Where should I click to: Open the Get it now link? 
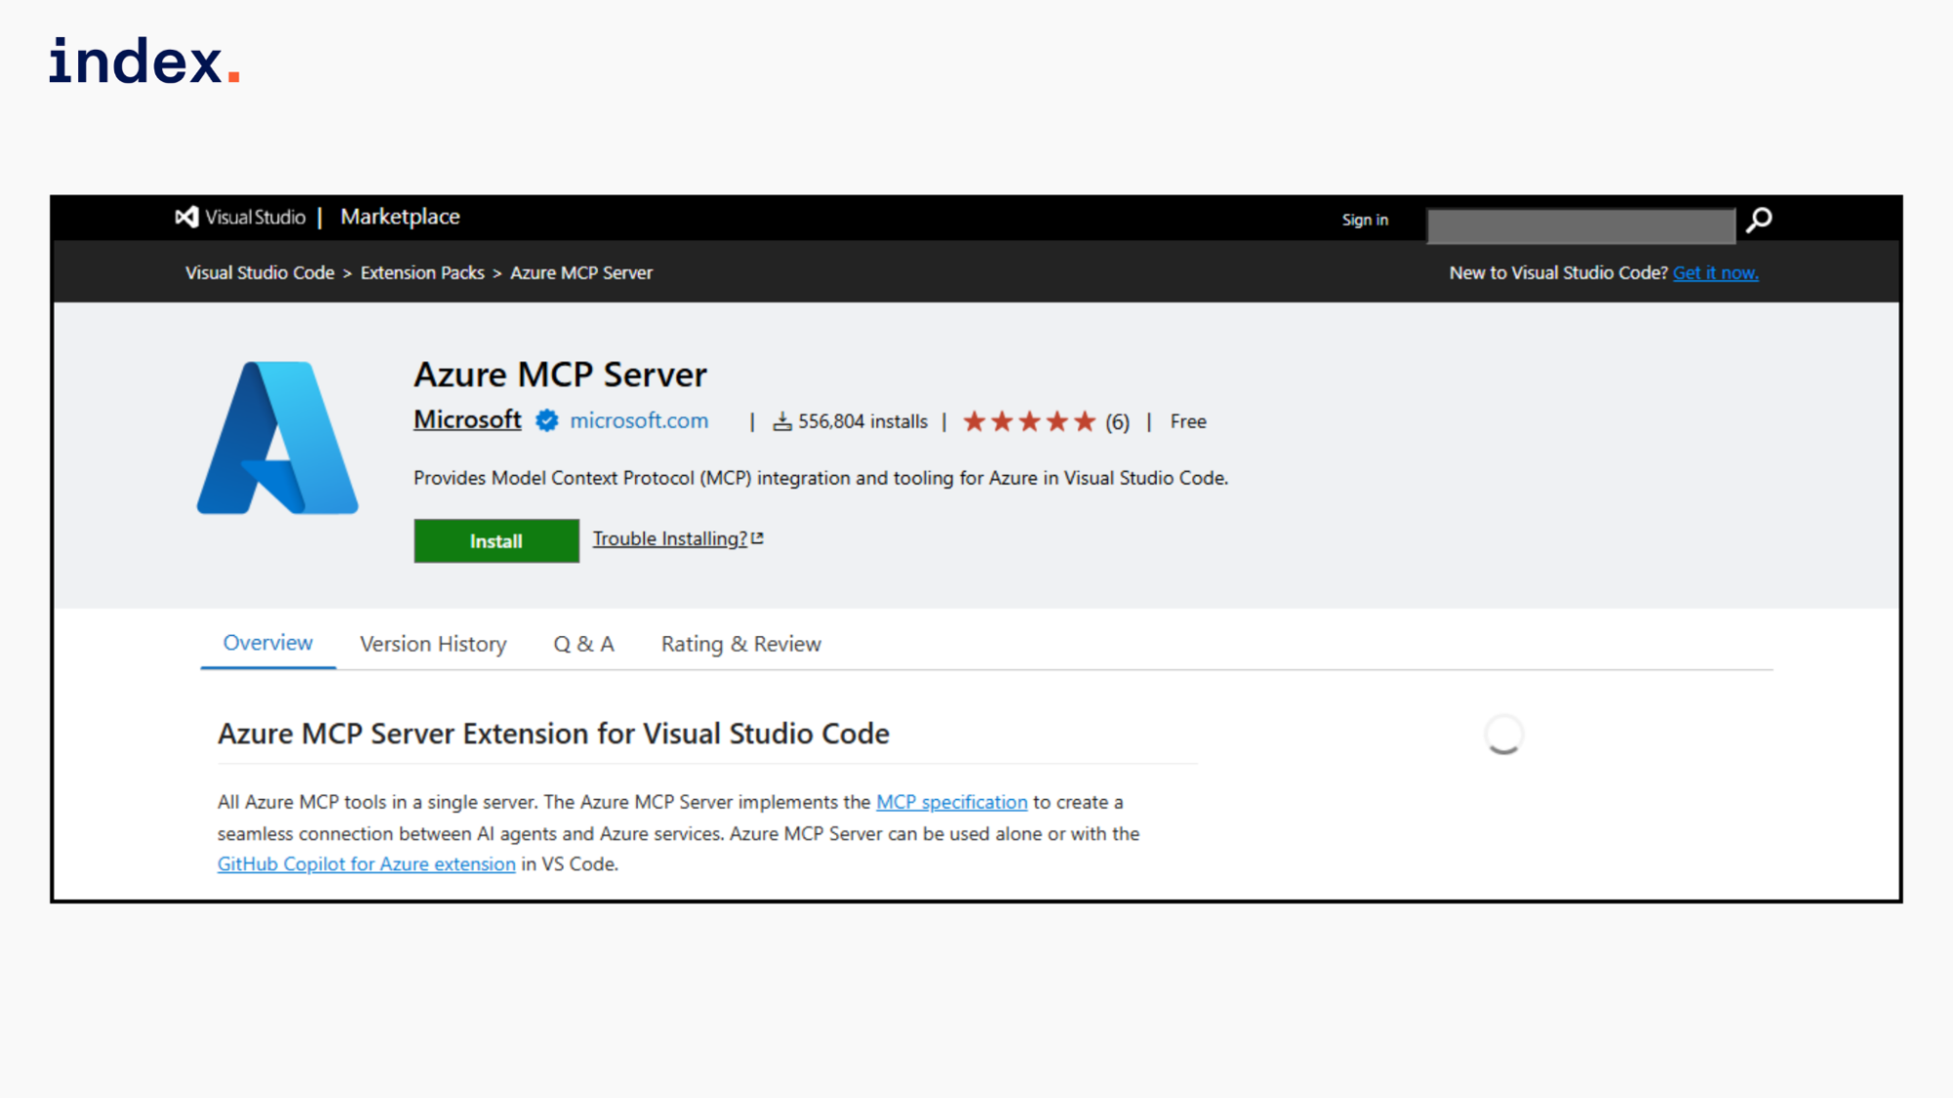pyautogui.click(x=1715, y=273)
